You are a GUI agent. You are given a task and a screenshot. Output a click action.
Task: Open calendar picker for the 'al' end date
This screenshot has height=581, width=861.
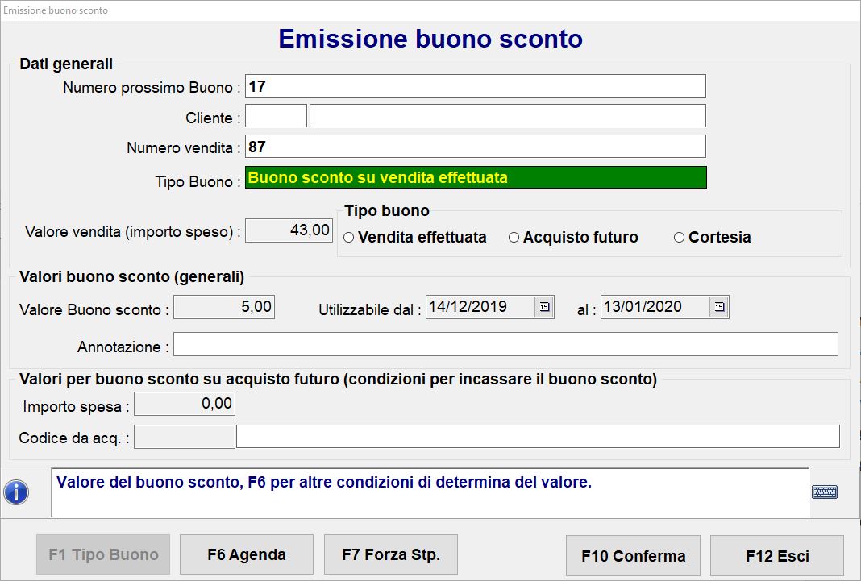coord(719,307)
